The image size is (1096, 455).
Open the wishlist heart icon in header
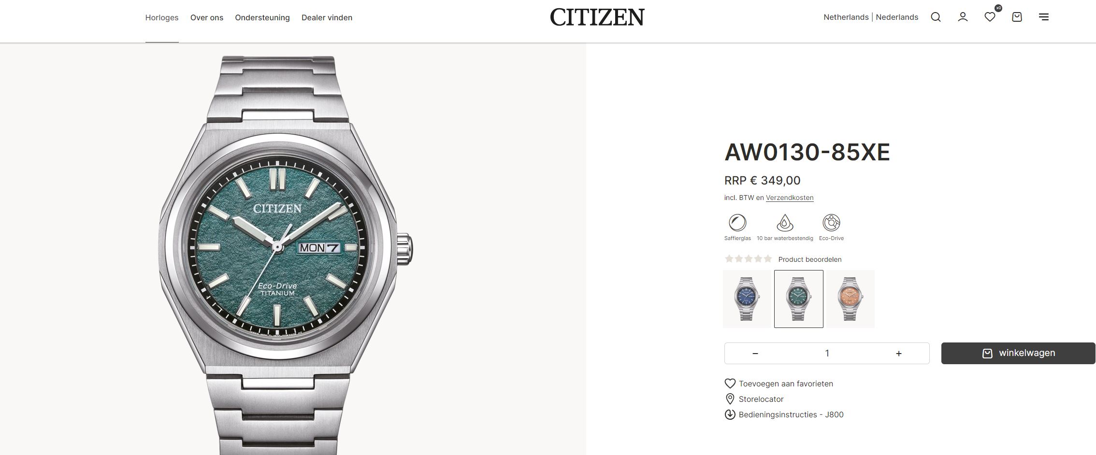click(990, 17)
